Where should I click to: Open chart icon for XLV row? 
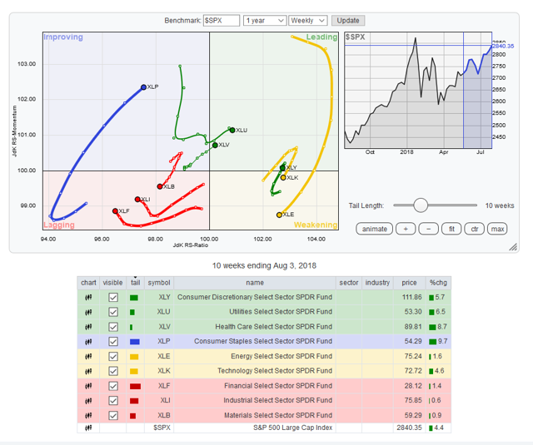(x=88, y=327)
